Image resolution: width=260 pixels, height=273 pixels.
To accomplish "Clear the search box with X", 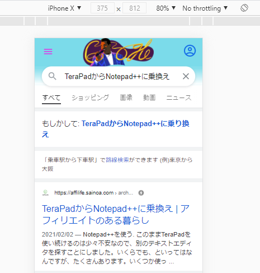I will click(186, 76).
